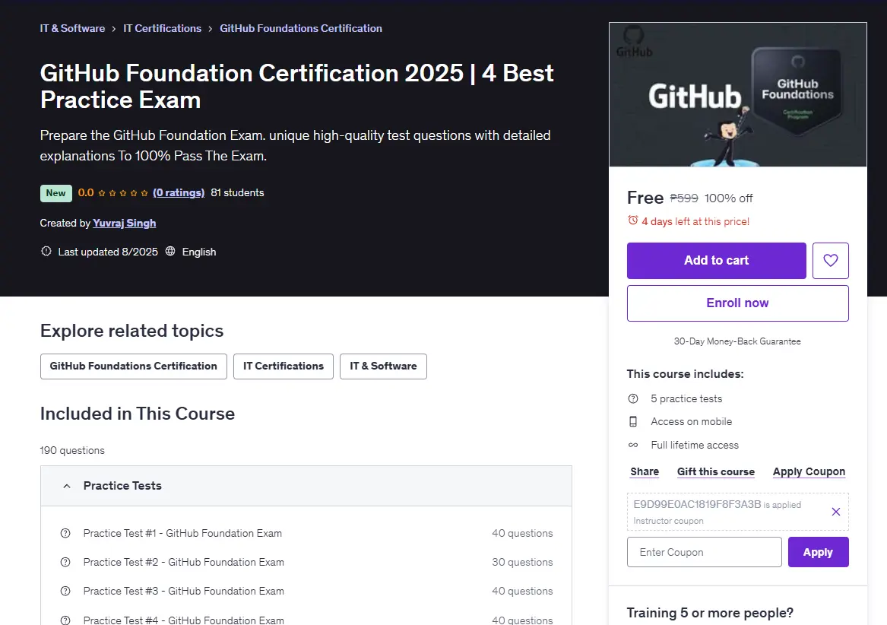
Task: Click Practice Test #2 - GitHub Foundation Exam row
Action: click(x=306, y=562)
